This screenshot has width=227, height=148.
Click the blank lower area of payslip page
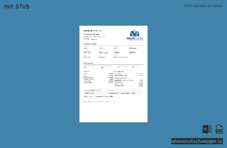(114, 112)
